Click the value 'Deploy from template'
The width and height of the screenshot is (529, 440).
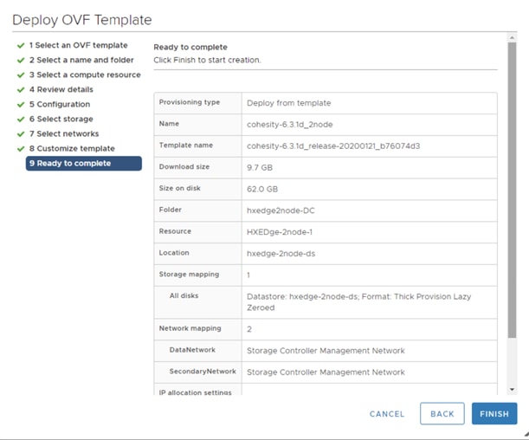click(289, 103)
